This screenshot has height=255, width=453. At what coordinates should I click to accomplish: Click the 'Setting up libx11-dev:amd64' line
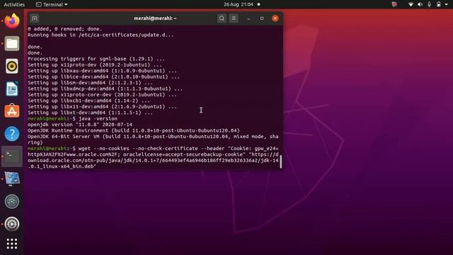coord(102,107)
